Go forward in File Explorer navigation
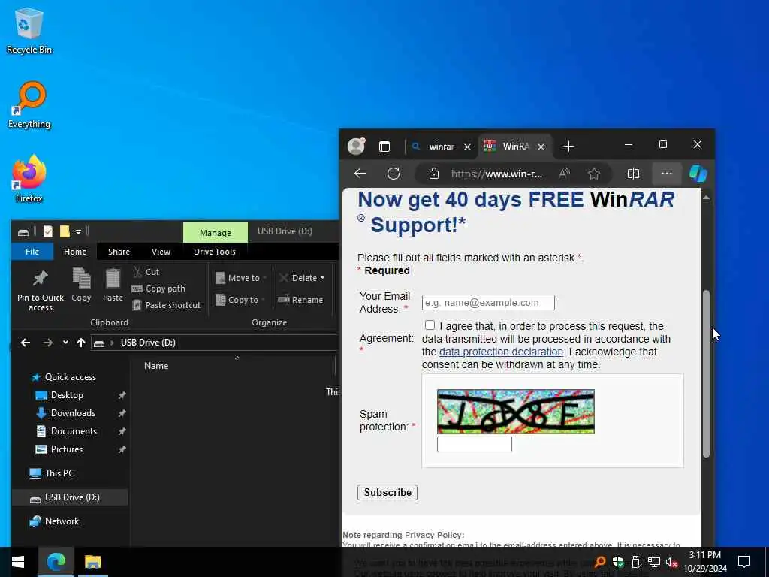 click(47, 343)
